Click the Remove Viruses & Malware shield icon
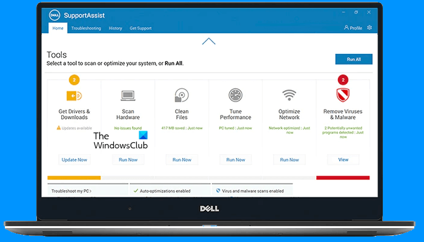 click(x=343, y=95)
